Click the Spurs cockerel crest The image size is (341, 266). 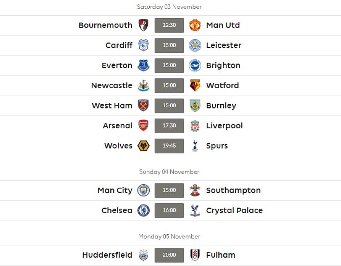pyautogui.click(x=195, y=146)
